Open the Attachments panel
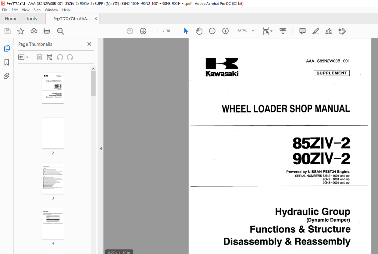 pos(7,76)
